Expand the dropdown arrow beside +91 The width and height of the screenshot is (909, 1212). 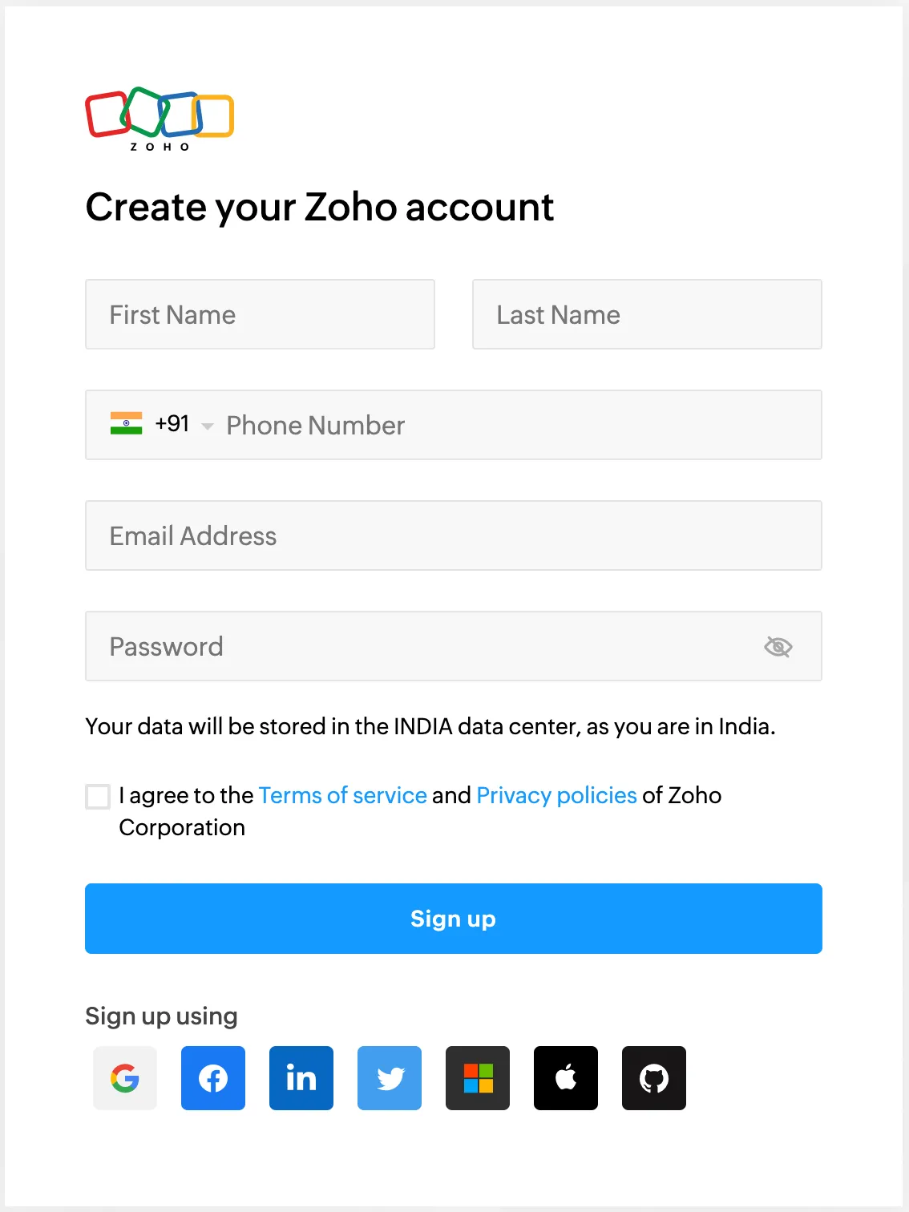click(208, 426)
